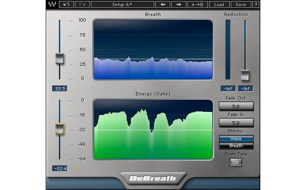
Task: Click the Redo arrow icon
Action: (82, 5)
